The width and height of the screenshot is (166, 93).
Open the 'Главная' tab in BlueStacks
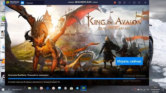pos(29,3)
